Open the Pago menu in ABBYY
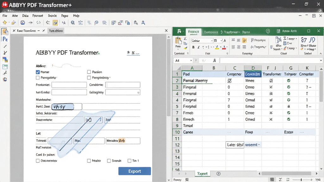The image size is (324, 182). coord(65,16)
